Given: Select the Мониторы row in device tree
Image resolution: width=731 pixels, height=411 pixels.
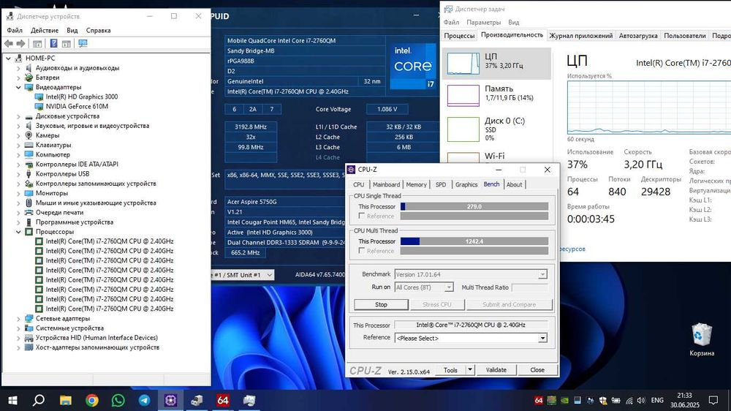Looking at the screenshot, I should click(52, 193).
